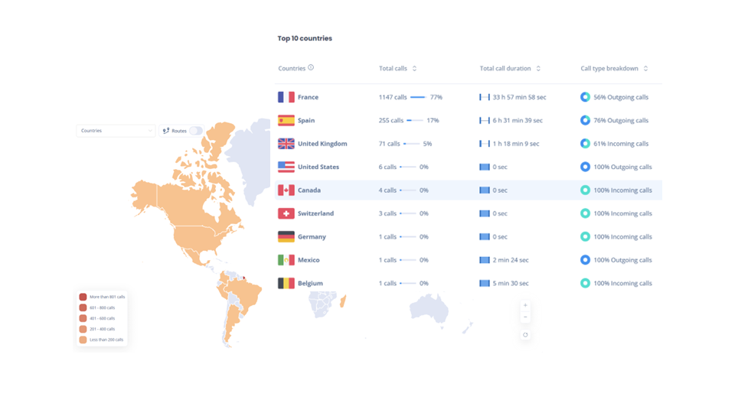This screenshot has height=413, width=735.
Task: Click the 401 - 600 calls legend swatch
Action: coord(83,318)
